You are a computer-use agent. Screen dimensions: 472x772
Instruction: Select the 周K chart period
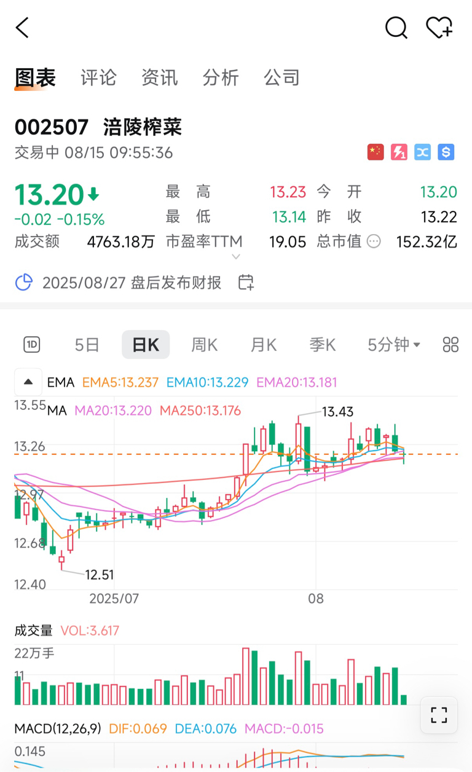205,345
